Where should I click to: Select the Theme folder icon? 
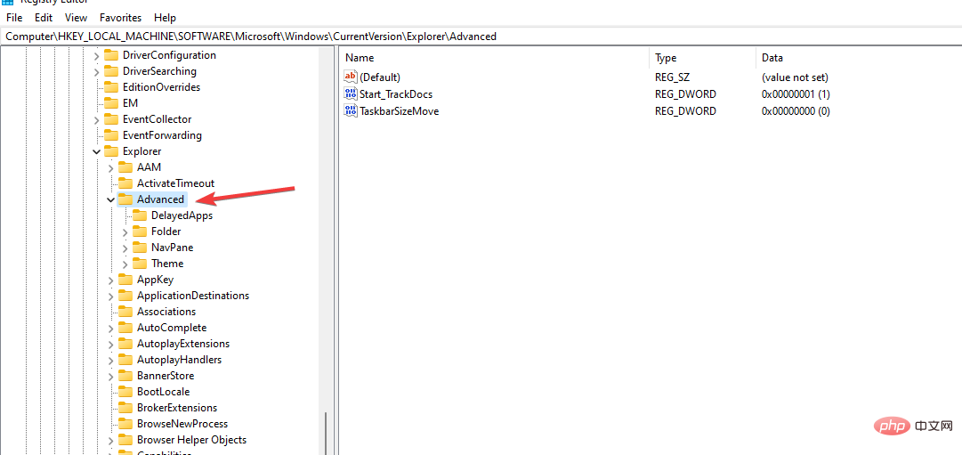tap(140, 264)
